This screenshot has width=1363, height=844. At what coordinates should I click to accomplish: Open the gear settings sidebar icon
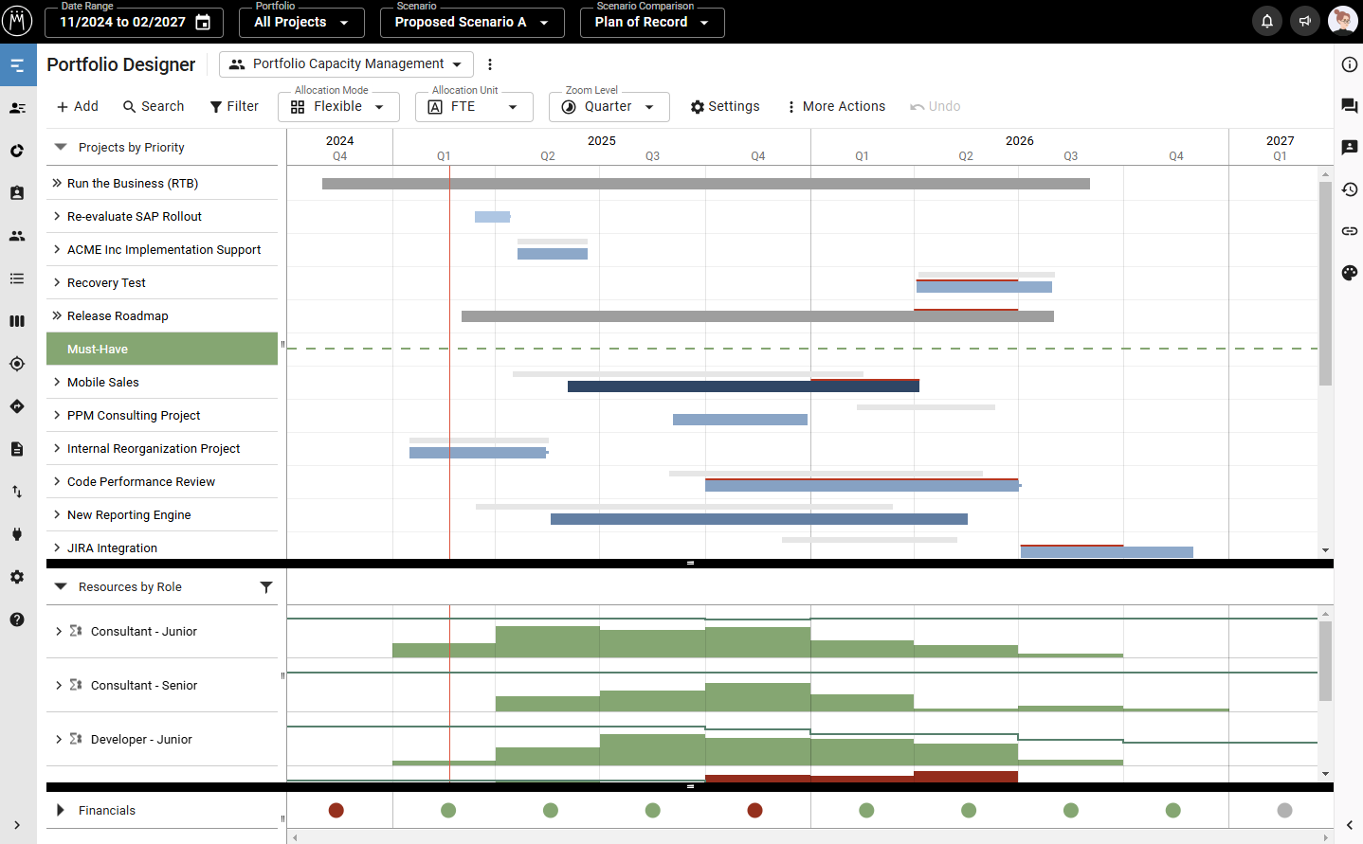17,577
